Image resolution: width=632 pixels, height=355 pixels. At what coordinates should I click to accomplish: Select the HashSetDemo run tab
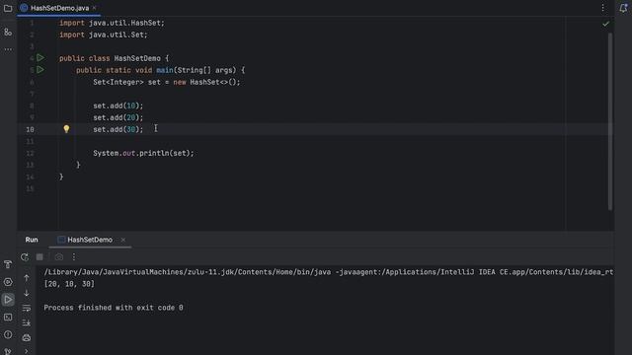(x=90, y=240)
